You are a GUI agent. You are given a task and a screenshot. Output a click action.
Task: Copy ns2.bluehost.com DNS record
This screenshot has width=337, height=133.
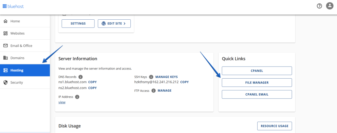click(x=92, y=88)
